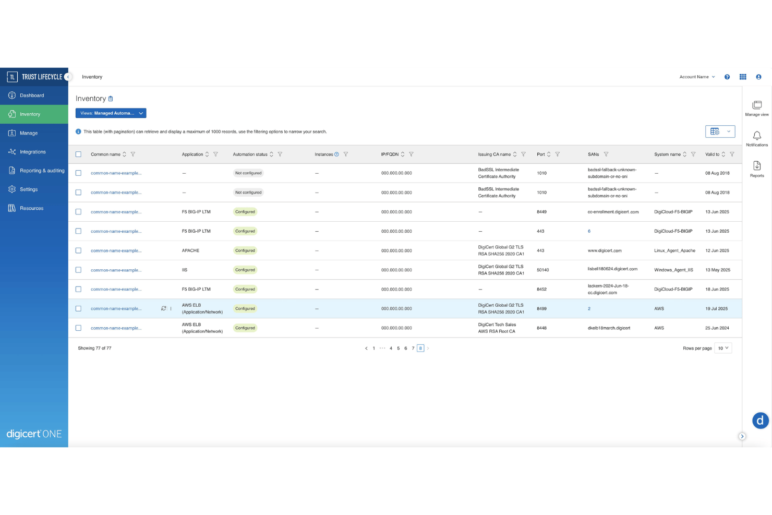This screenshot has height=515, width=772.
Task: Filter the System name column
Action: coord(693,154)
